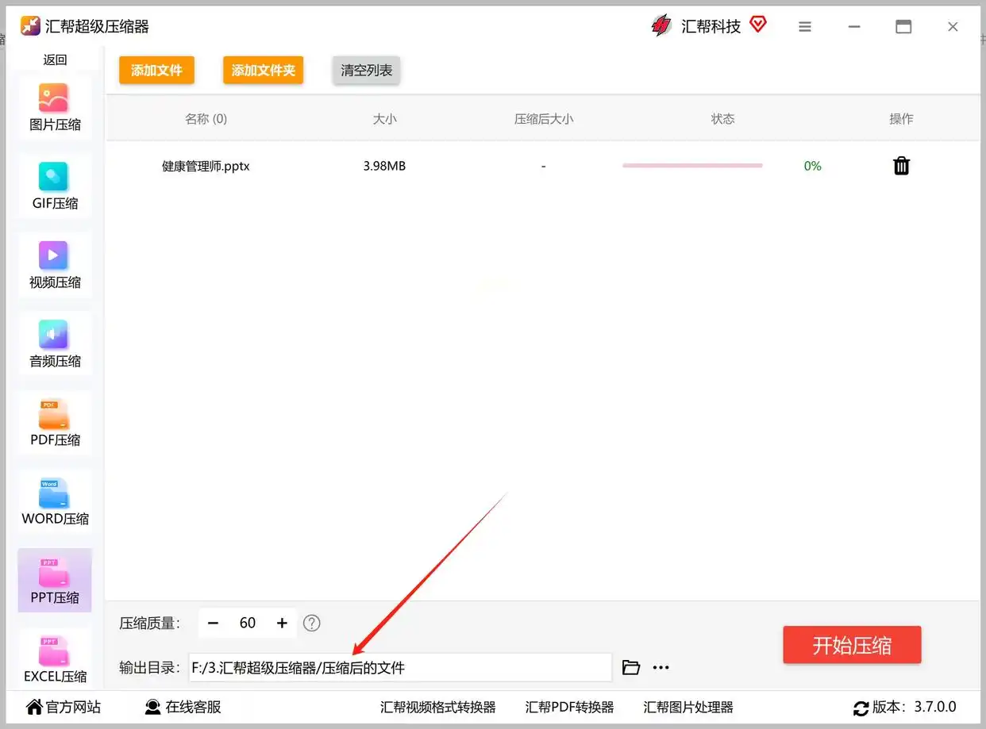Open the PDF压缩 tool
Image resolution: width=986 pixels, height=729 pixels.
54,422
